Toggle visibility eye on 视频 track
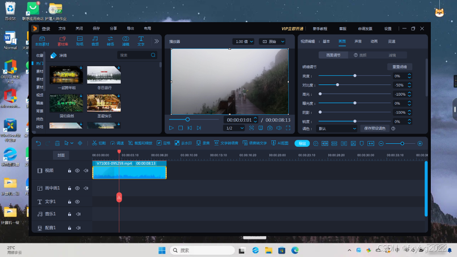This screenshot has height=257, width=457. (x=78, y=170)
